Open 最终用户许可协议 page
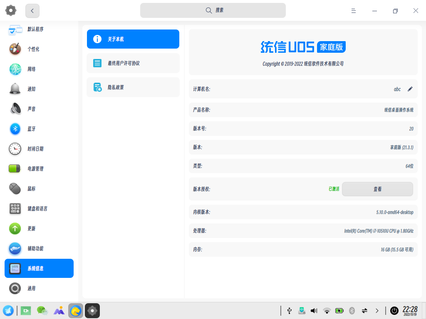The width and height of the screenshot is (426, 319). [x=133, y=63]
